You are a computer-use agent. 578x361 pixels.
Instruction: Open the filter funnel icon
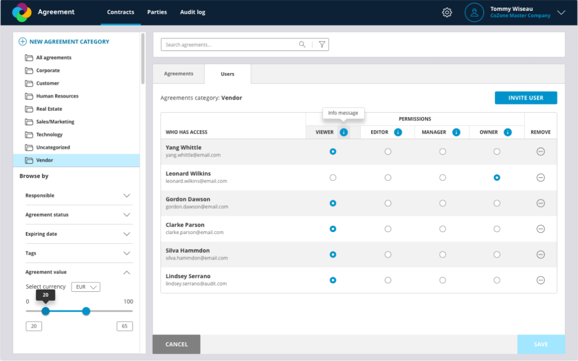(322, 44)
